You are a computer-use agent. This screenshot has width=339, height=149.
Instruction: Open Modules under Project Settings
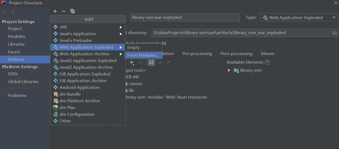16,37
